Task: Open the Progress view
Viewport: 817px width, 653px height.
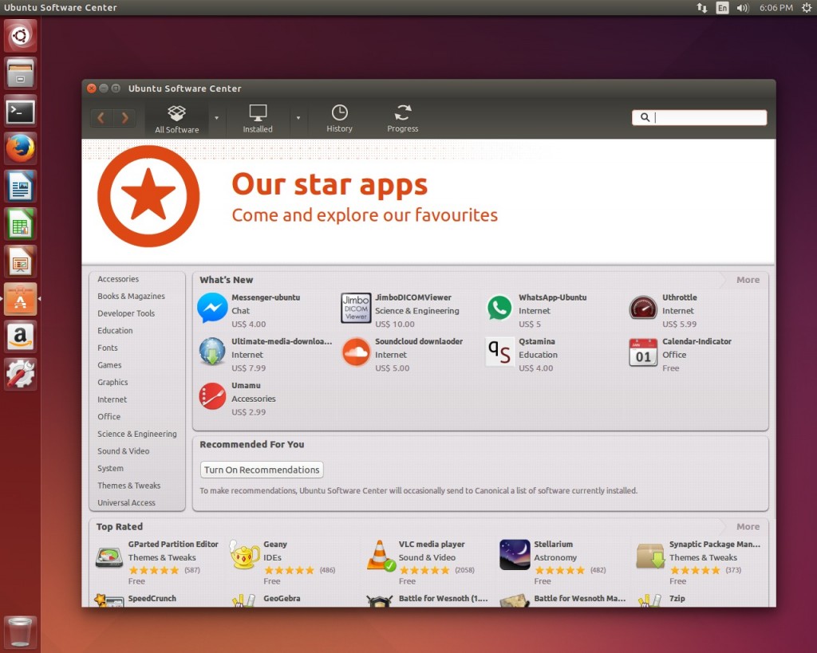Action: point(402,117)
